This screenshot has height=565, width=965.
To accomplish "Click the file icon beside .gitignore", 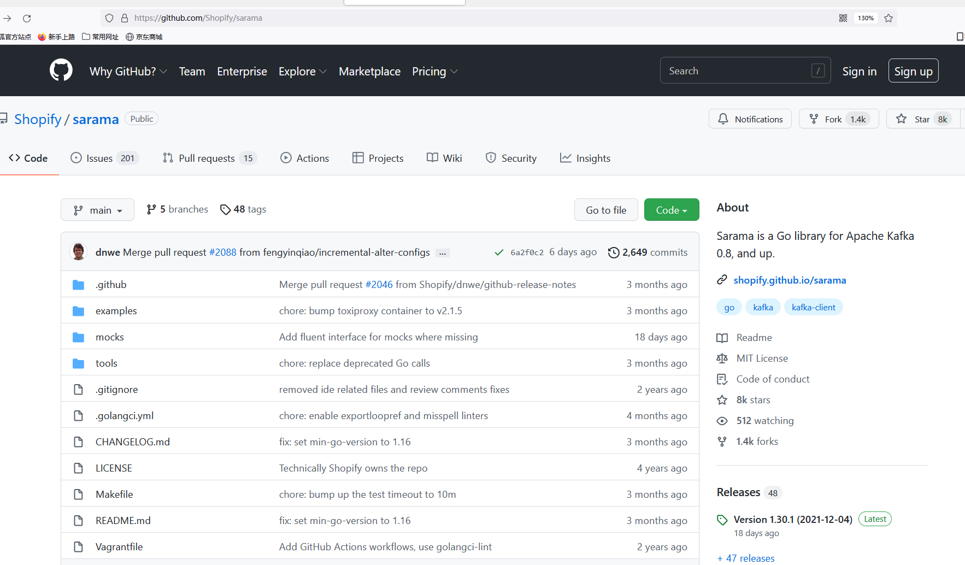I will click(79, 390).
